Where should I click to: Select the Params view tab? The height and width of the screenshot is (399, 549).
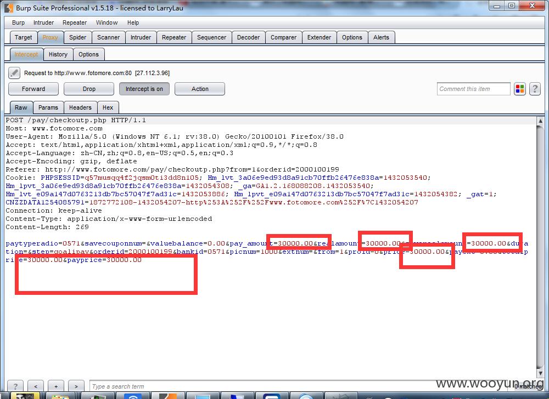48,107
